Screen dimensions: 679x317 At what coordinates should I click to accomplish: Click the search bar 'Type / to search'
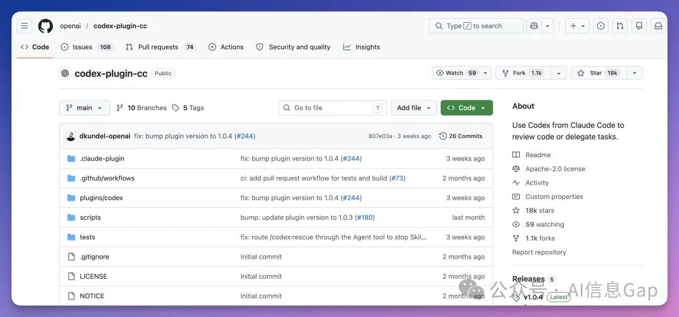[x=476, y=26]
